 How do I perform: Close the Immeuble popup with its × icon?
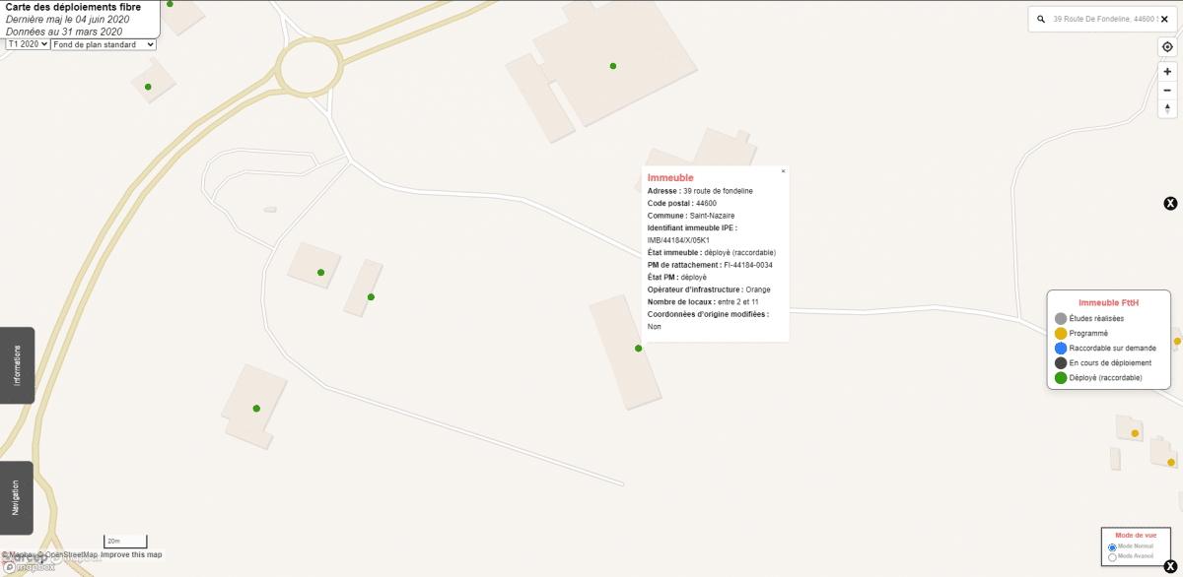(x=783, y=170)
